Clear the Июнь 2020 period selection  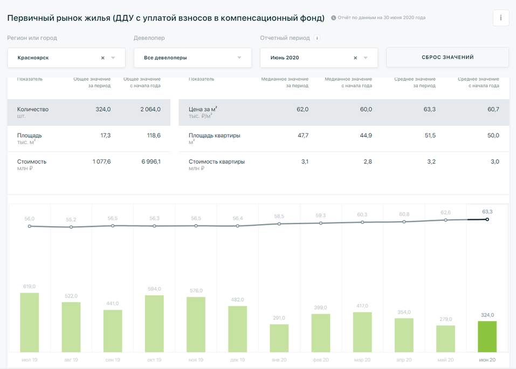point(355,58)
